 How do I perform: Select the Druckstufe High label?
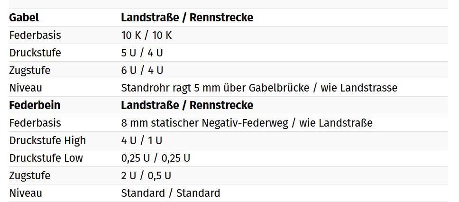(47, 140)
